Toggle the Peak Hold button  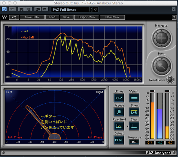(119, 126)
